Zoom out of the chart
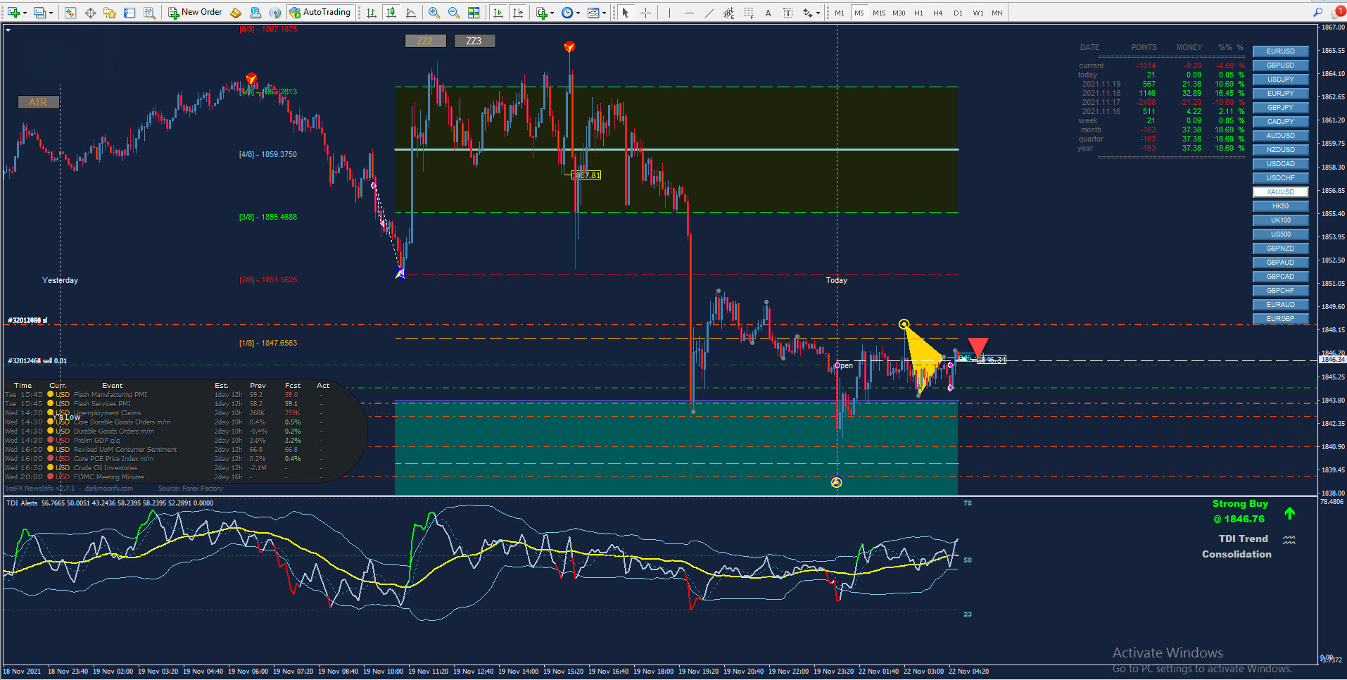 pyautogui.click(x=454, y=13)
